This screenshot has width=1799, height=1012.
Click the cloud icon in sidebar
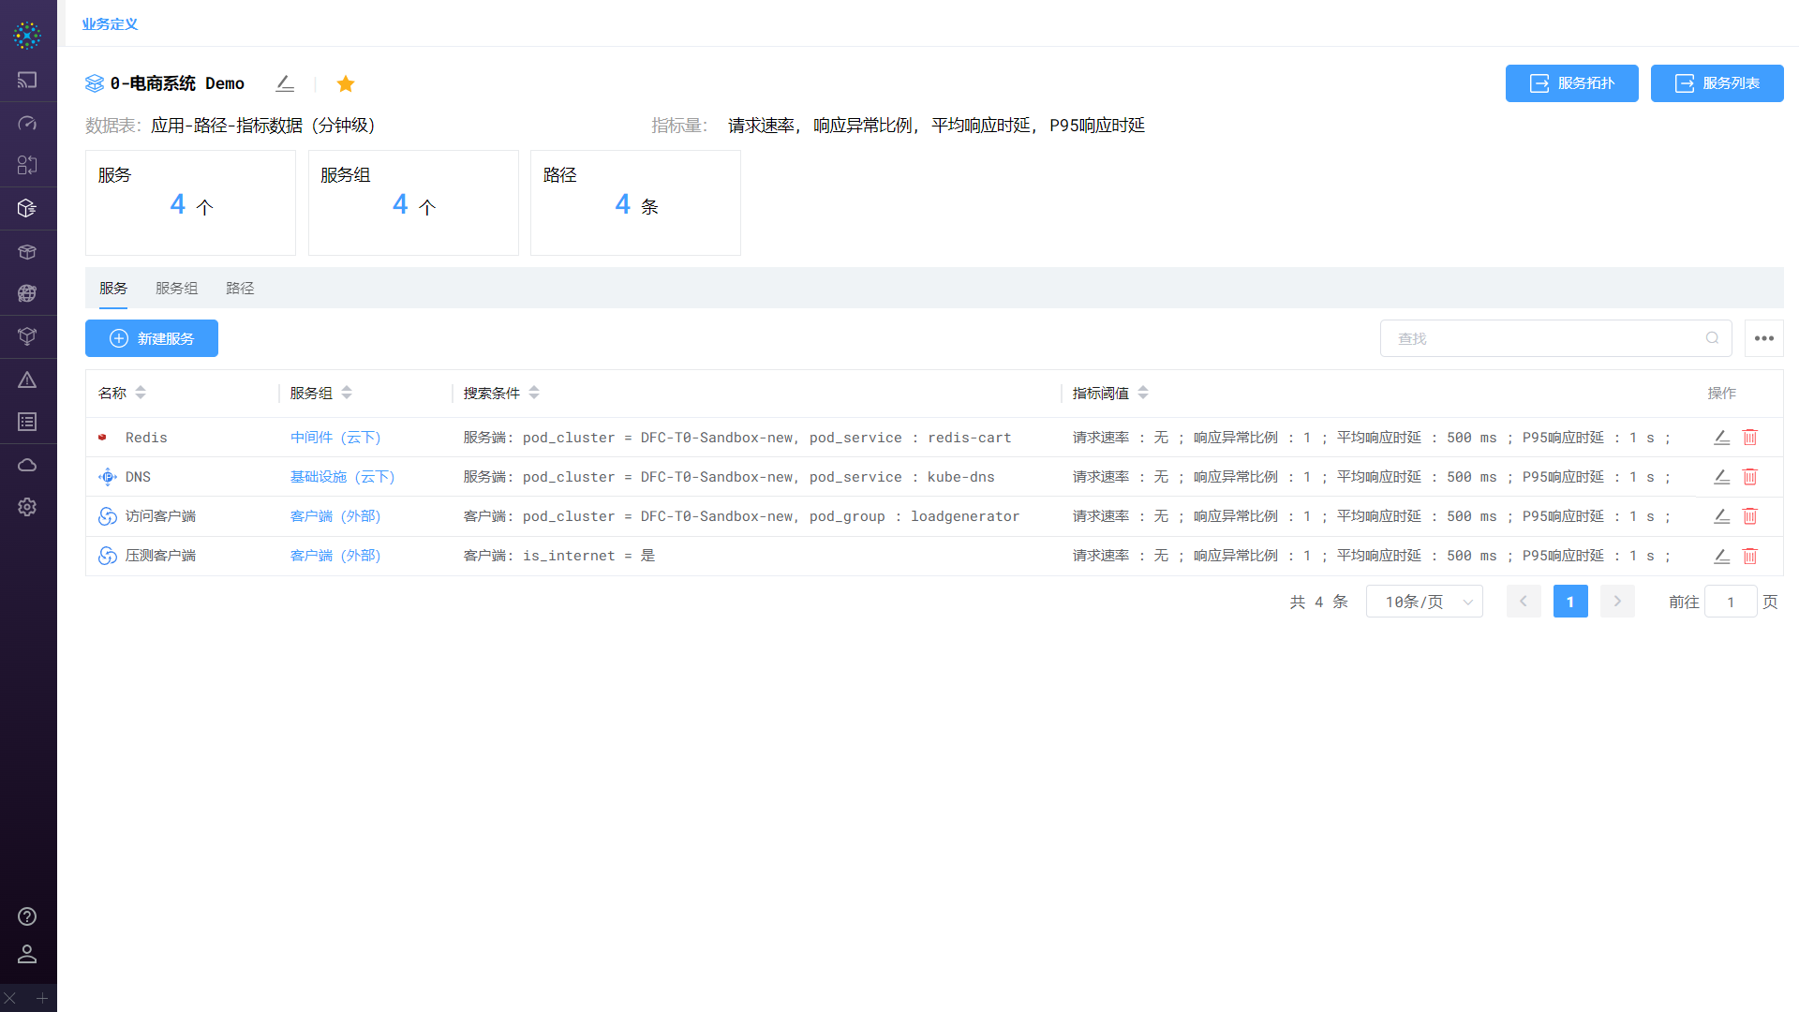pos(27,465)
